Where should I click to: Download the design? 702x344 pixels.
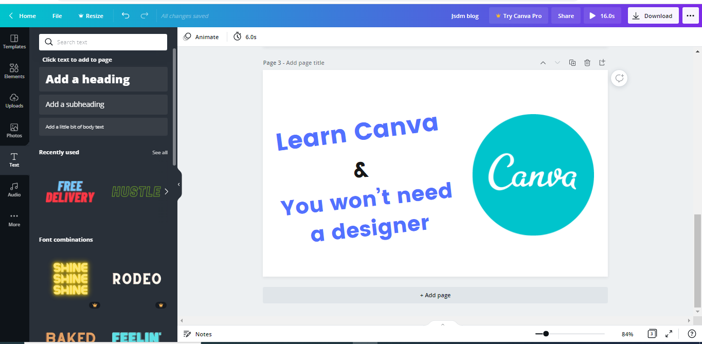(x=653, y=16)
